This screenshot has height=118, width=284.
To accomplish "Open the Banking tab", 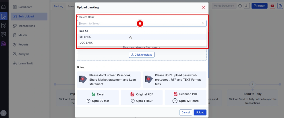I will click(x=59, y=6).
